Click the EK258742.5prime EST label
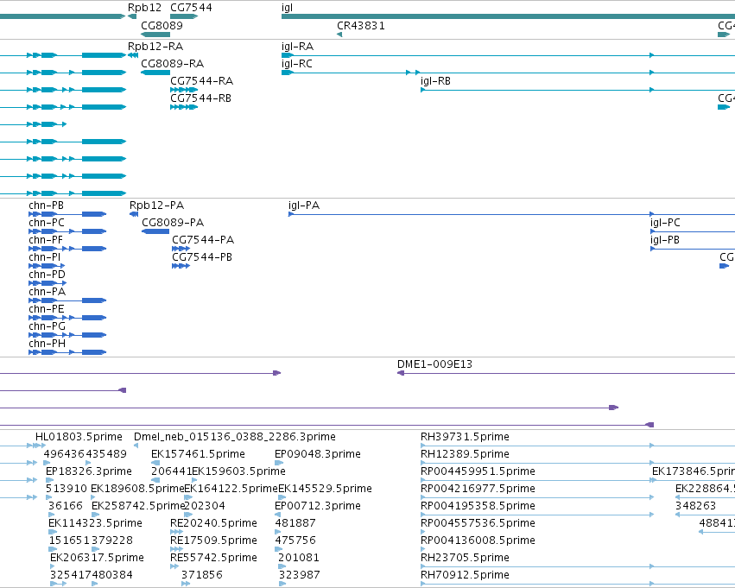 pos(138,507)
